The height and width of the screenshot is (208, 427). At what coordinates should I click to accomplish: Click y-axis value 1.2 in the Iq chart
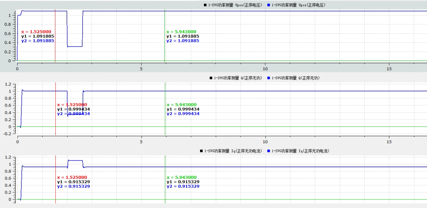coord(7,157)
